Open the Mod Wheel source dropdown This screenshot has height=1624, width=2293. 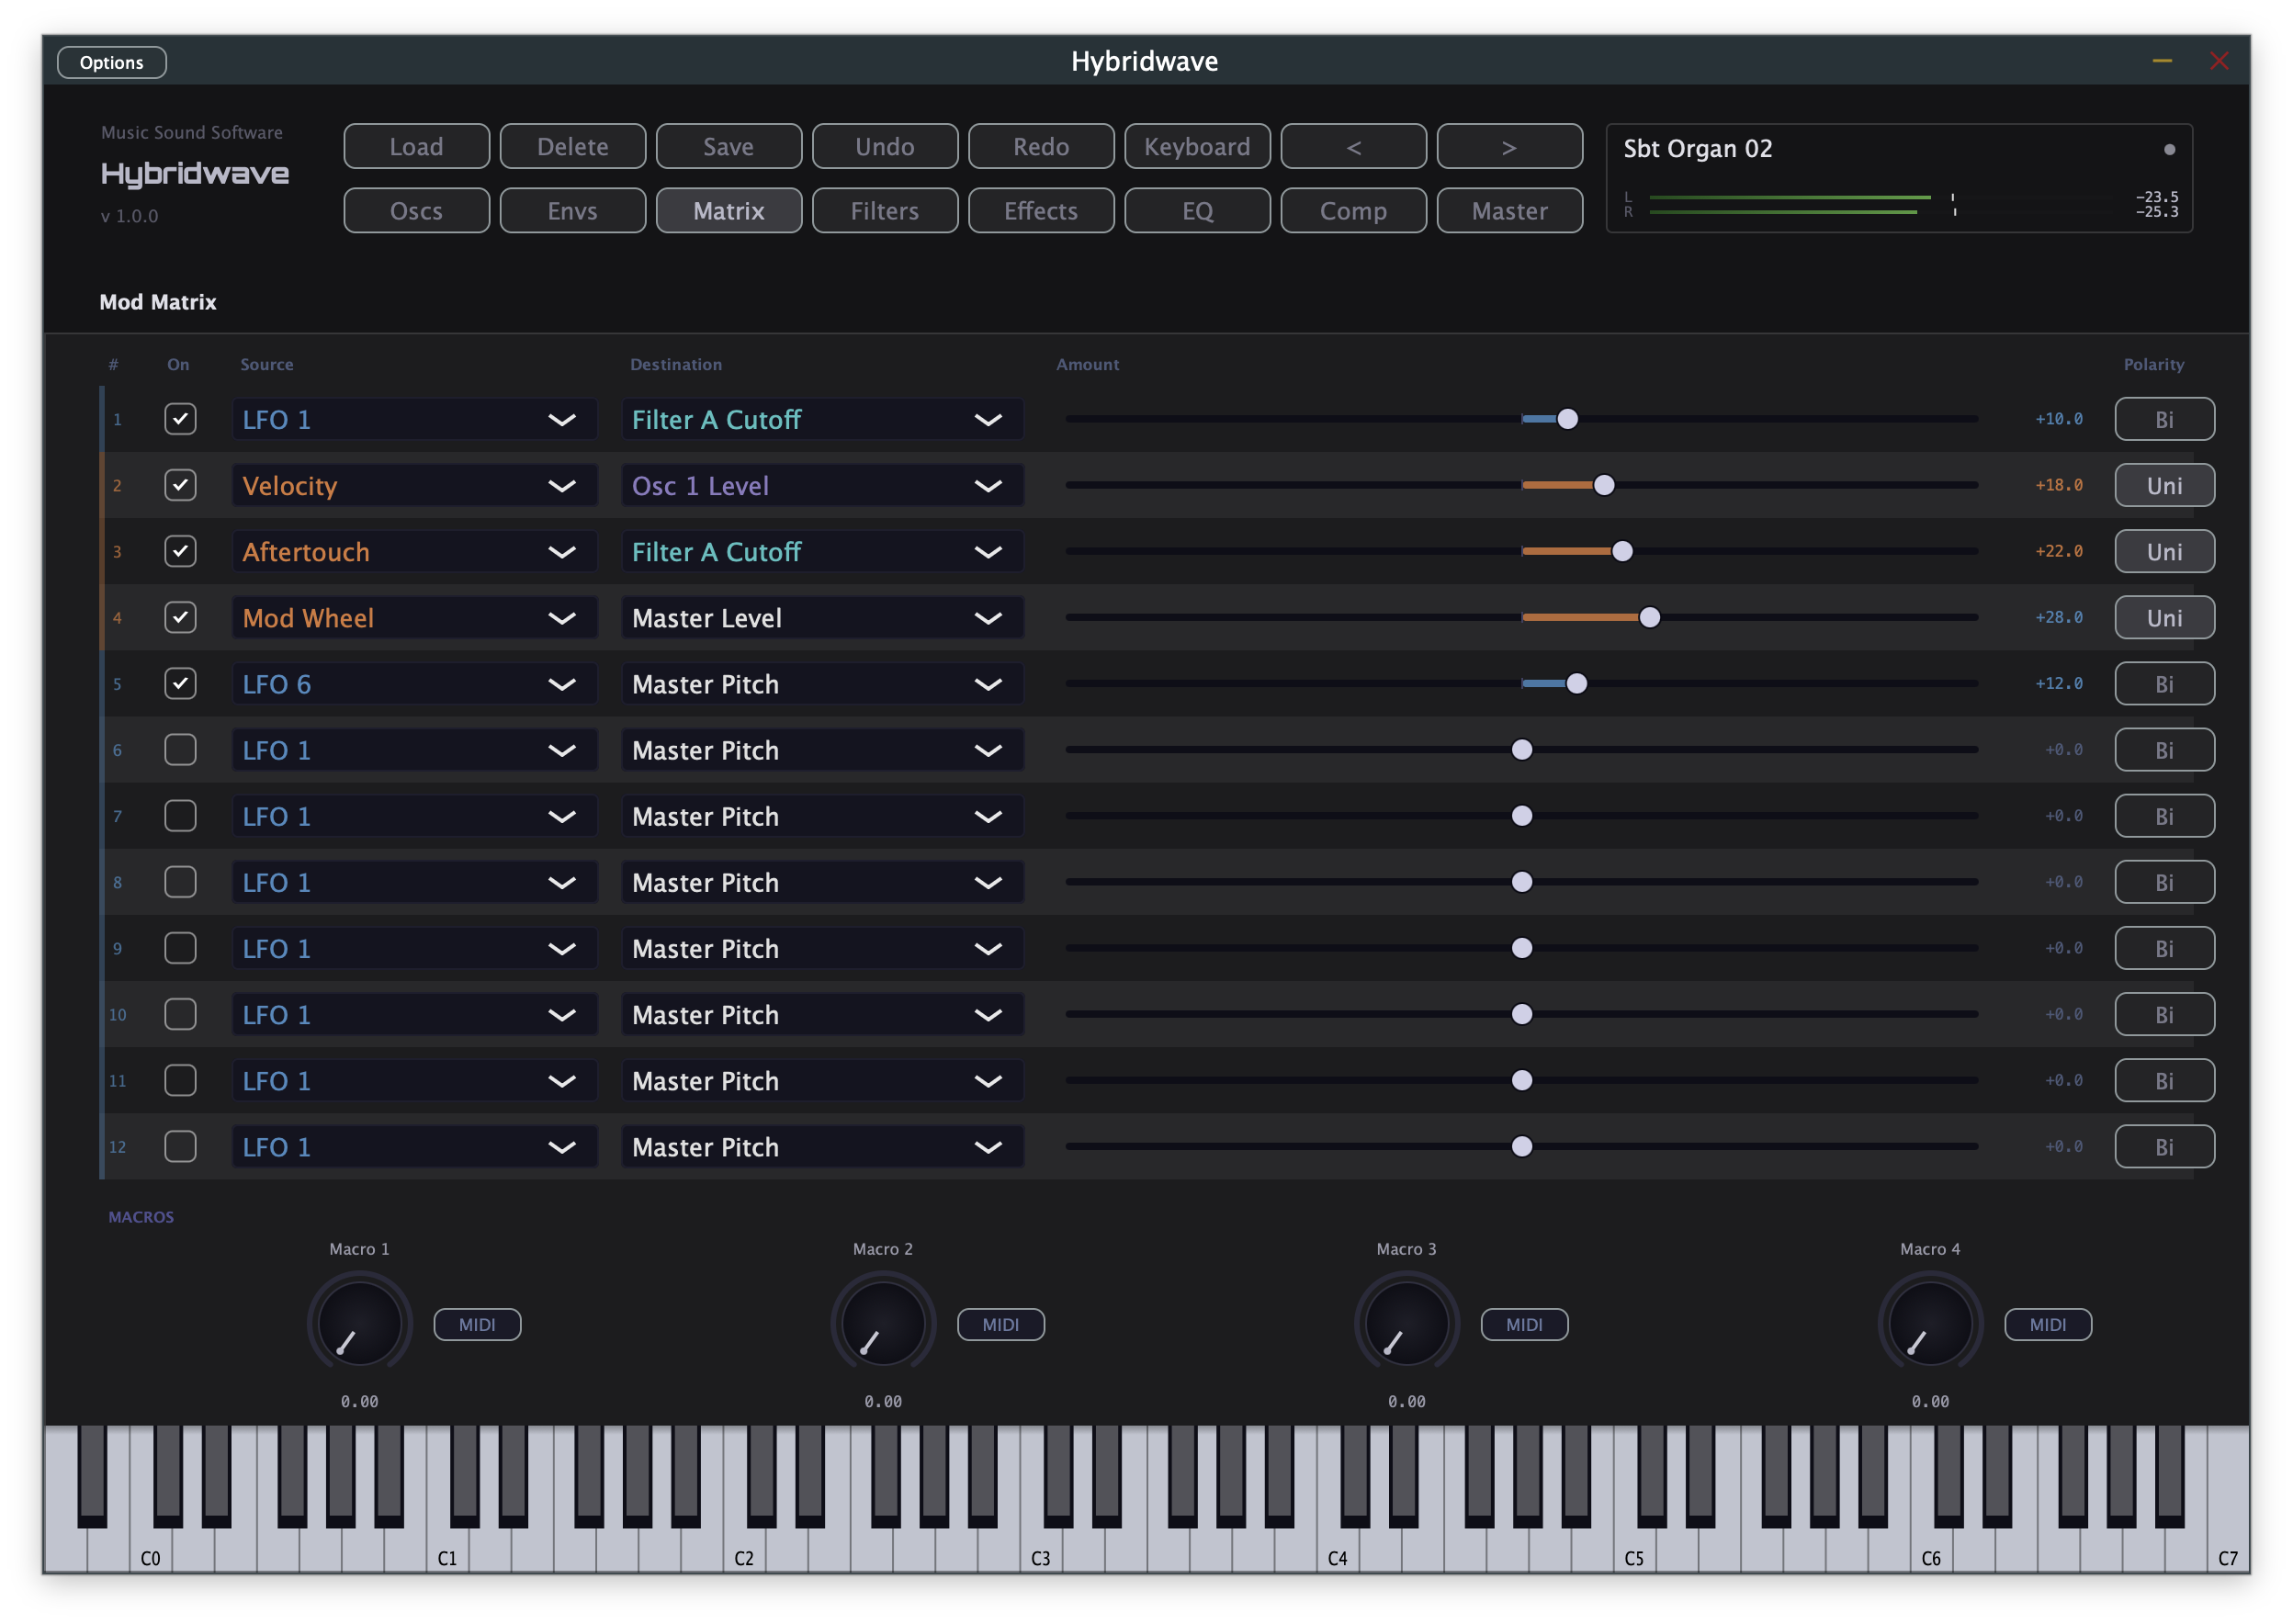point(414,617)
